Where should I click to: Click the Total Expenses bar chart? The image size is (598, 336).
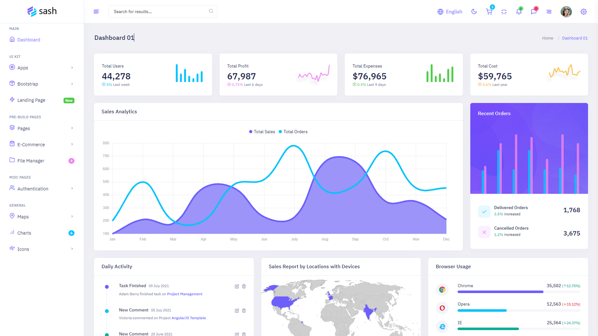(x=440, y=73)
